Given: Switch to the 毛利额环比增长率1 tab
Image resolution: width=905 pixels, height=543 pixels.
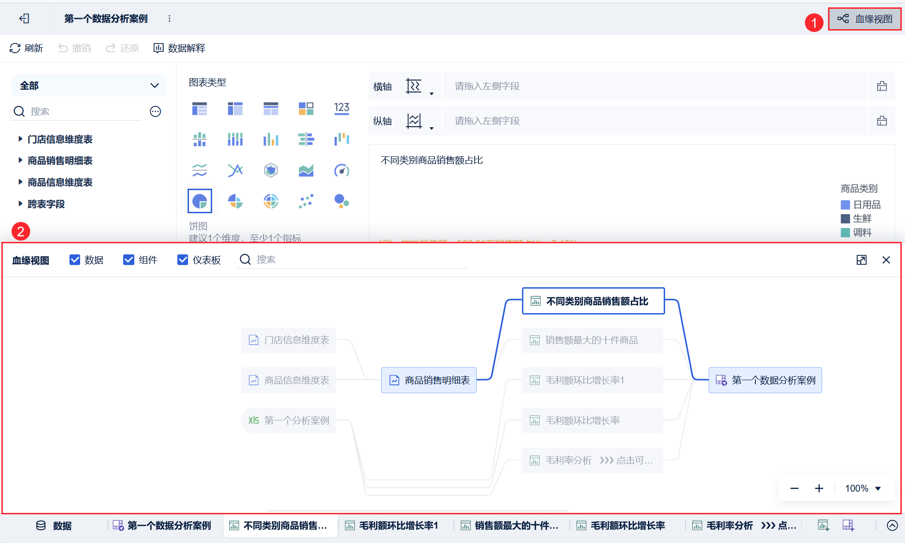Looking at the screenshot, I should pyautogui.click(x=392, y=525).
